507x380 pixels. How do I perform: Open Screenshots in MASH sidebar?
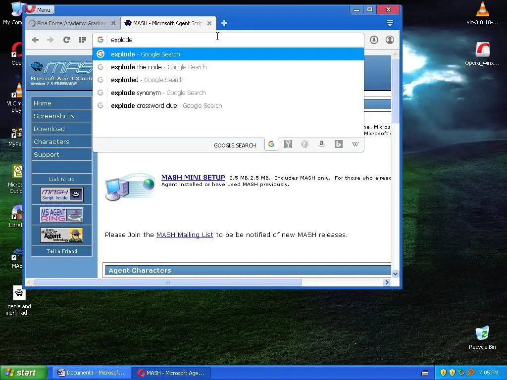click(61, 116)
